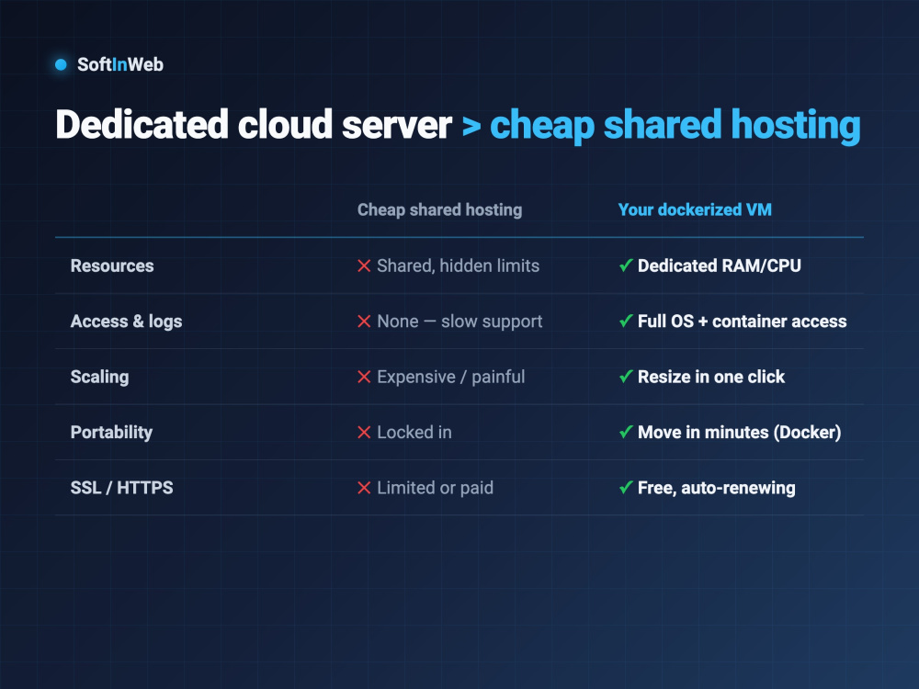Image resolution: width=919 pixels, height=689 pixels.
Task: Click the 'Your dockerized VM' column header
Action: (695, 209)
